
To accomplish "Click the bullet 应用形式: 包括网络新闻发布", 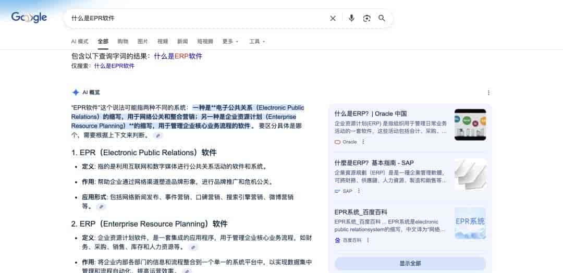I will 188,202.
